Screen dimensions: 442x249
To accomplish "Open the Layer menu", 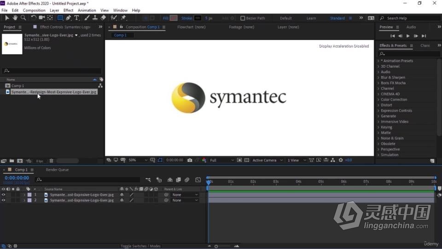I will pyautogui.click(x=54, y=11).
